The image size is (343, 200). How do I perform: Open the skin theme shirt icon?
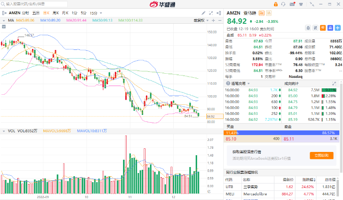pos(301,4)
